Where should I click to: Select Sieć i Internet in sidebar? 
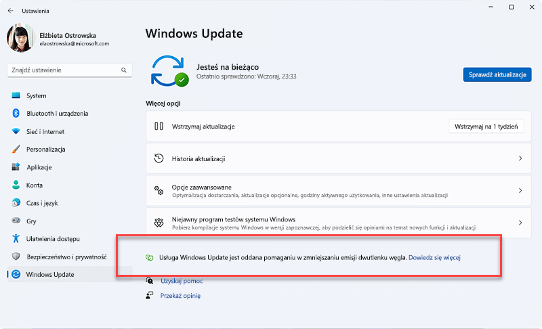coord(45,131)
